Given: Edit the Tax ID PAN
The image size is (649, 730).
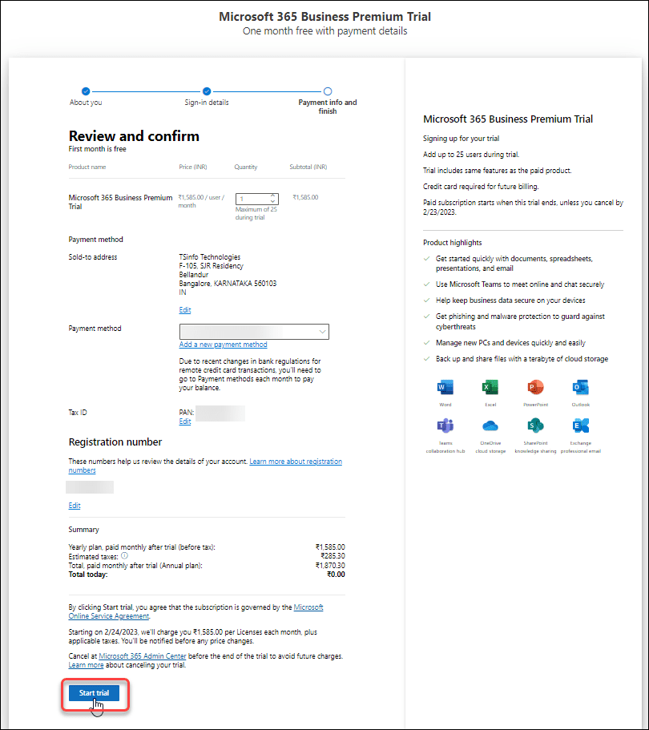Looking at the screenshot, I should click(x=185, y=421).
